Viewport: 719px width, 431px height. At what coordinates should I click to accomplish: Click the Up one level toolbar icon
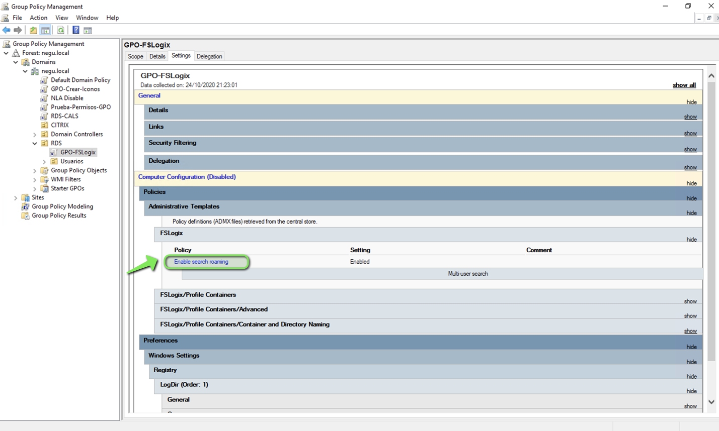(x=32, y=30)
